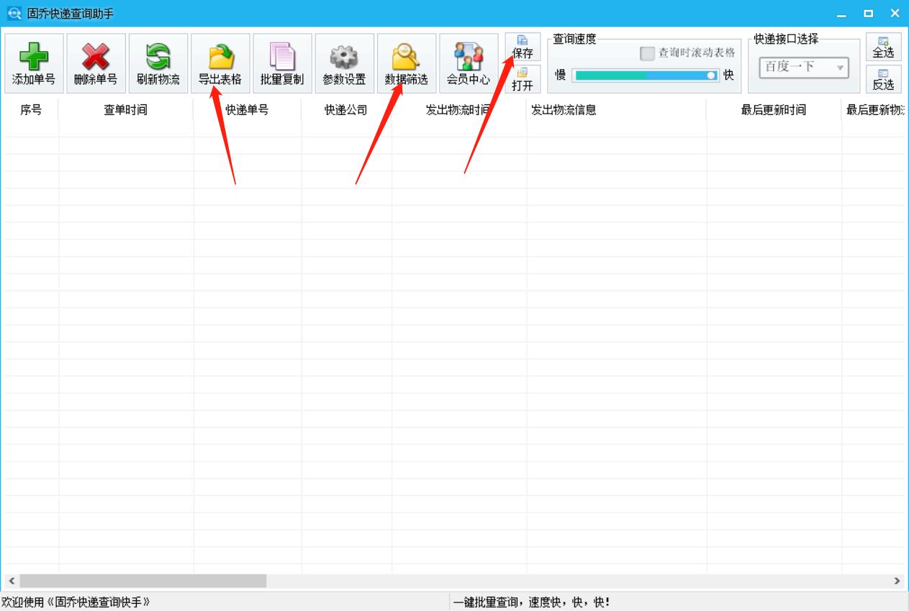
Task: Select the 添加单号 add order tool
Action: [x=34, y=63]
